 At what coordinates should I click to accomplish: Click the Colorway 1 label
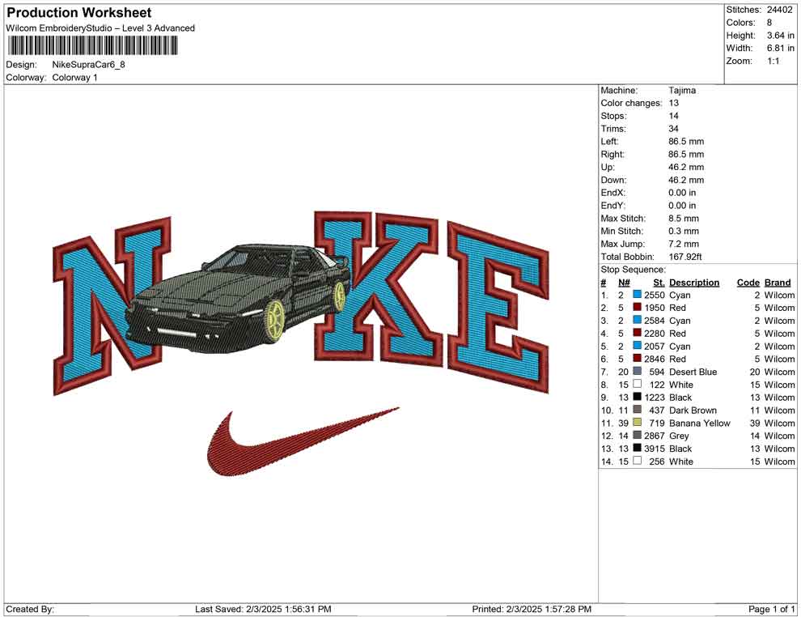pyautogui.click(x=77, y=78)
